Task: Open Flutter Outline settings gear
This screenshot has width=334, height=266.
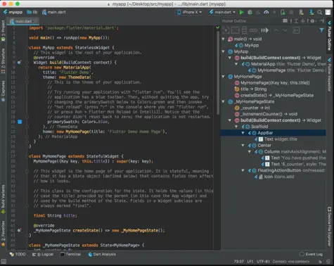Action: [312, 21]
